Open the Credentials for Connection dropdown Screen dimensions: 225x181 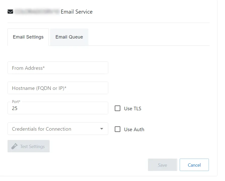(58, 129)
